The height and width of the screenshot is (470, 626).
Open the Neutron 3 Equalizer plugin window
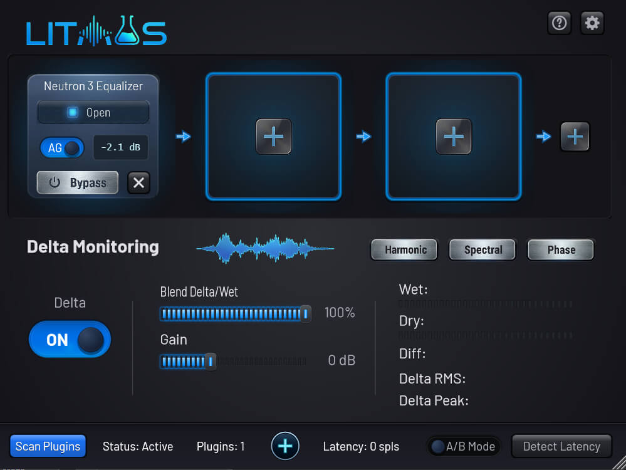click(93, 113)
